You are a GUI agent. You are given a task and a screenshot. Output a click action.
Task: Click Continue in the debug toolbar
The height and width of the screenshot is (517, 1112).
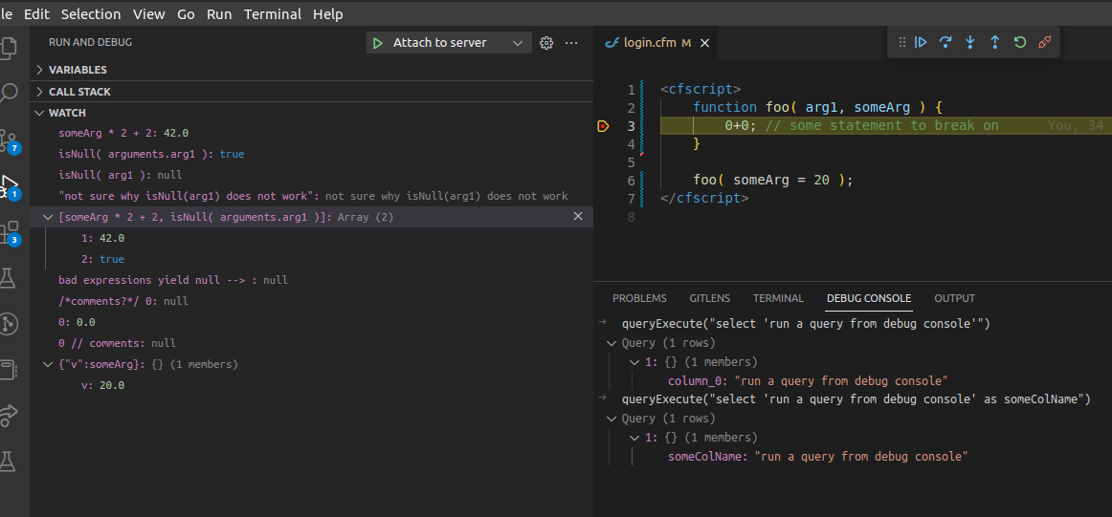(x=921, y=42)
